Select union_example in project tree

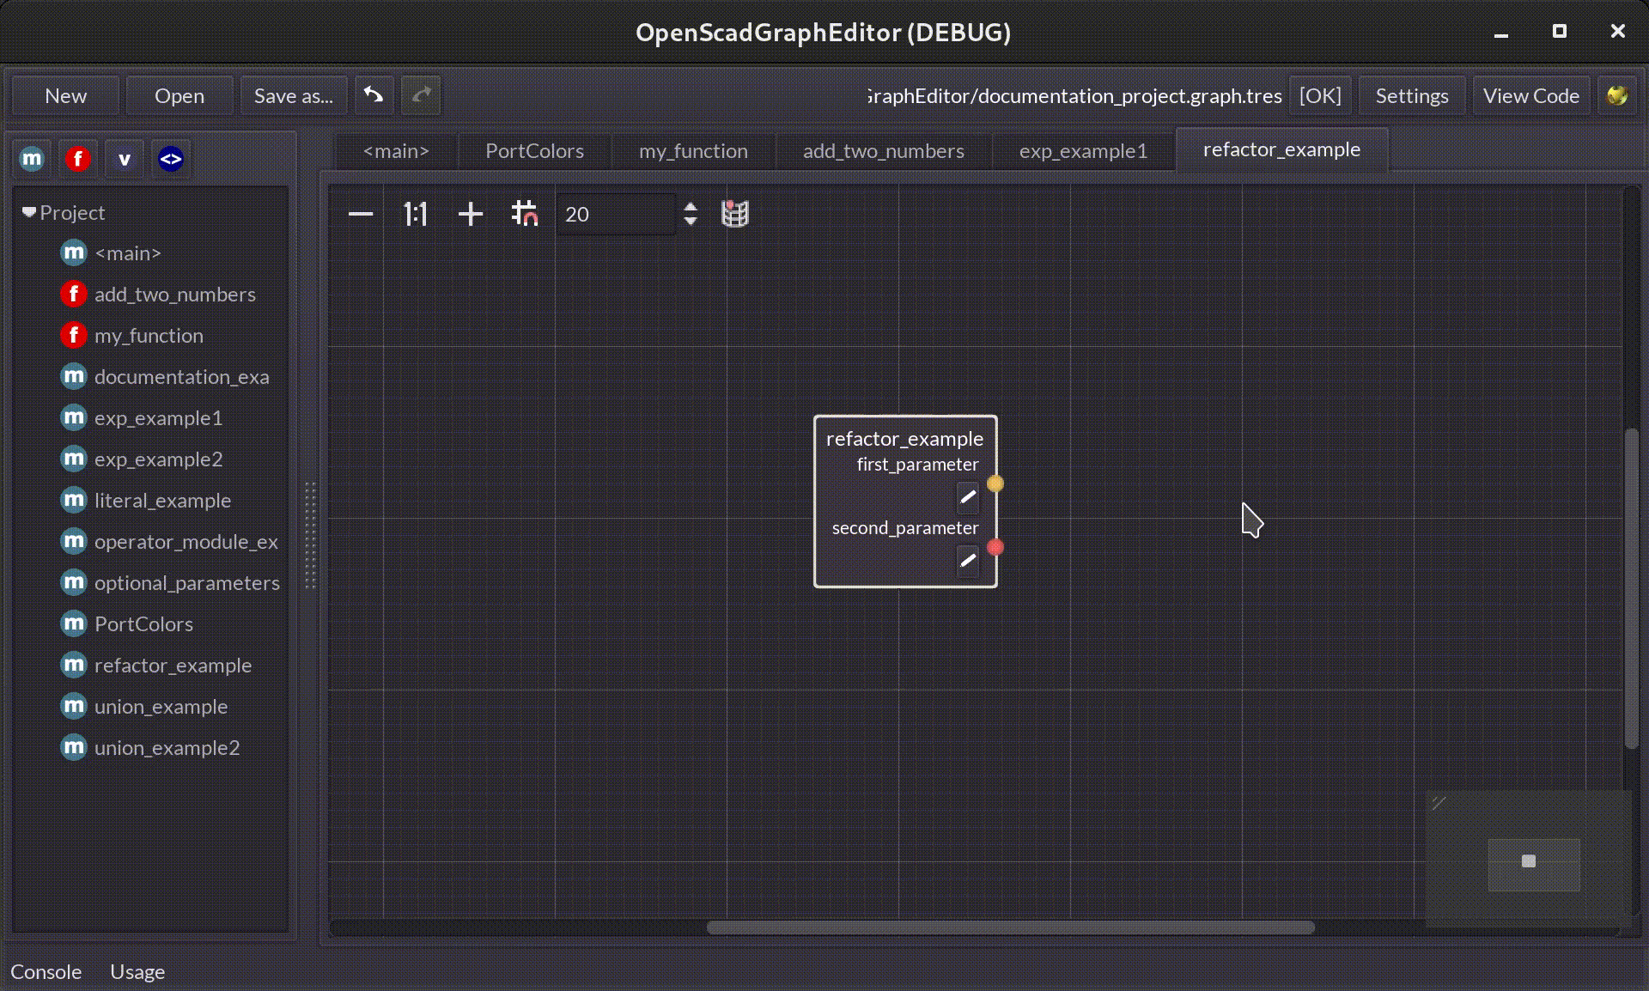click(161, 706)
